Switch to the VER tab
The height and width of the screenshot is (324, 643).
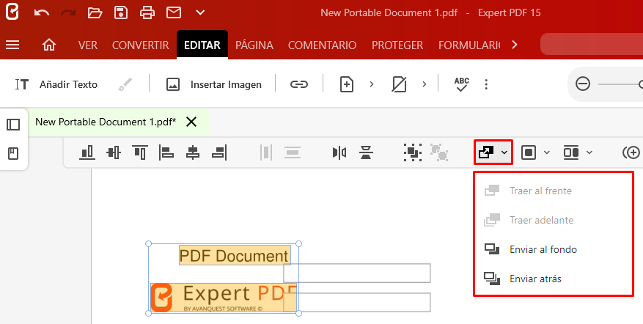point(88,45)
